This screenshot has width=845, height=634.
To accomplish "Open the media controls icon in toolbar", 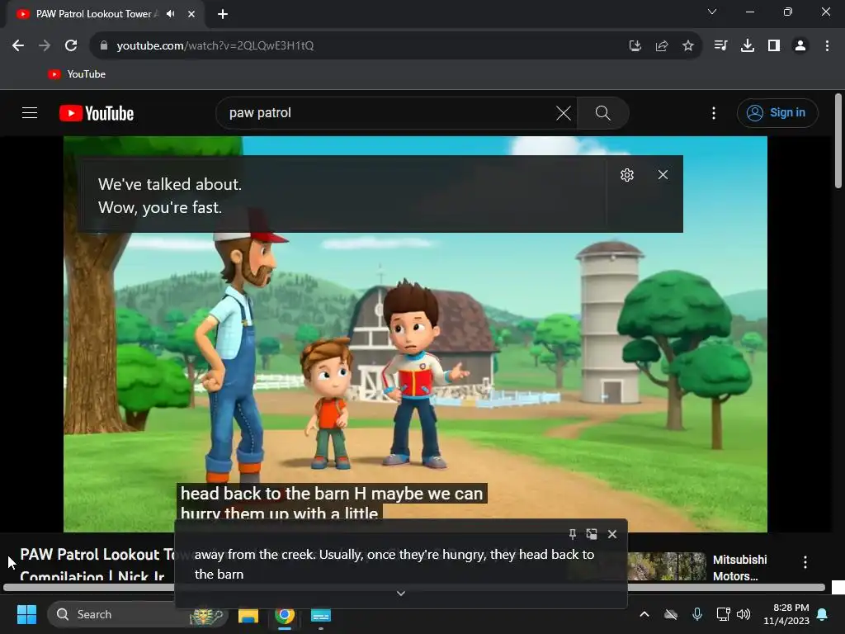I will (x=720, y=46).
